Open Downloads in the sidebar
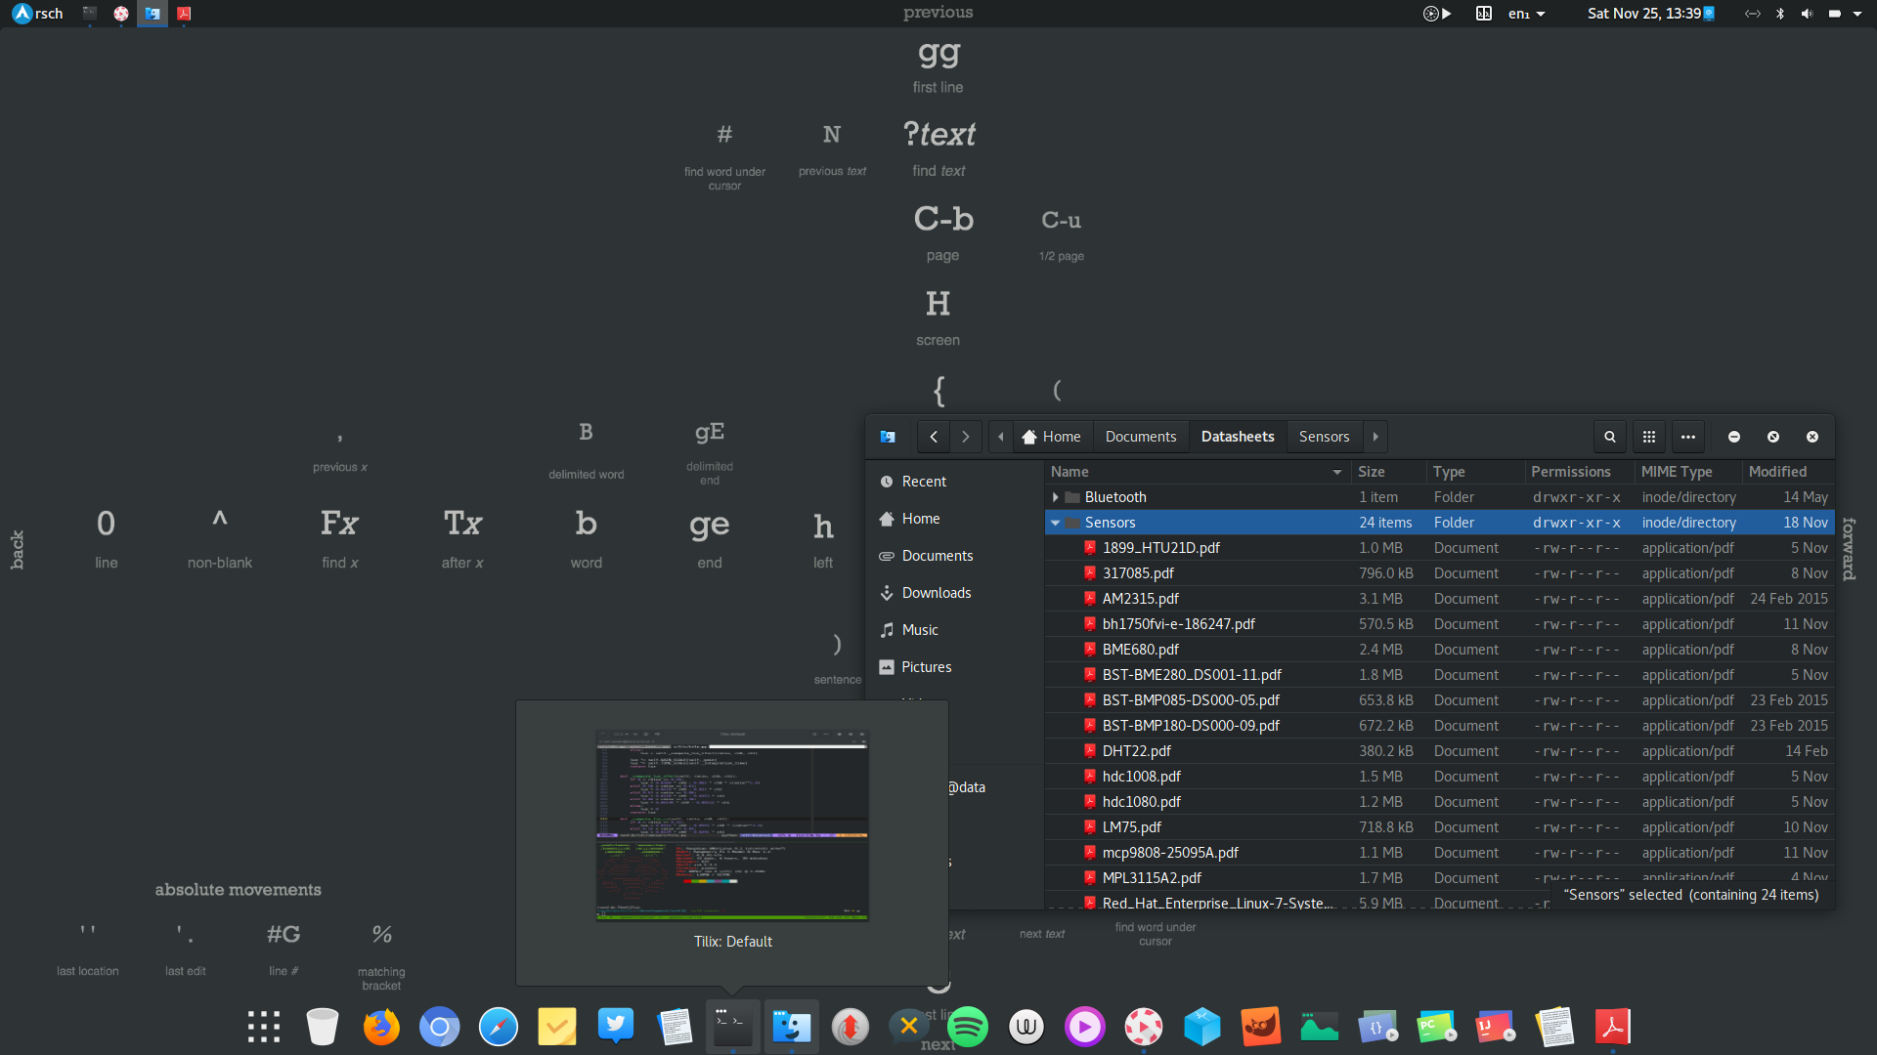 pyautogui.click(x=936, y=593)
